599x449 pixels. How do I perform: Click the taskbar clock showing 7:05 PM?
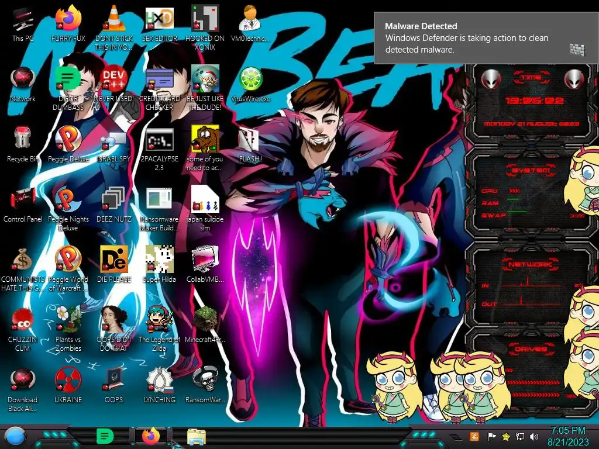[568, 436]
